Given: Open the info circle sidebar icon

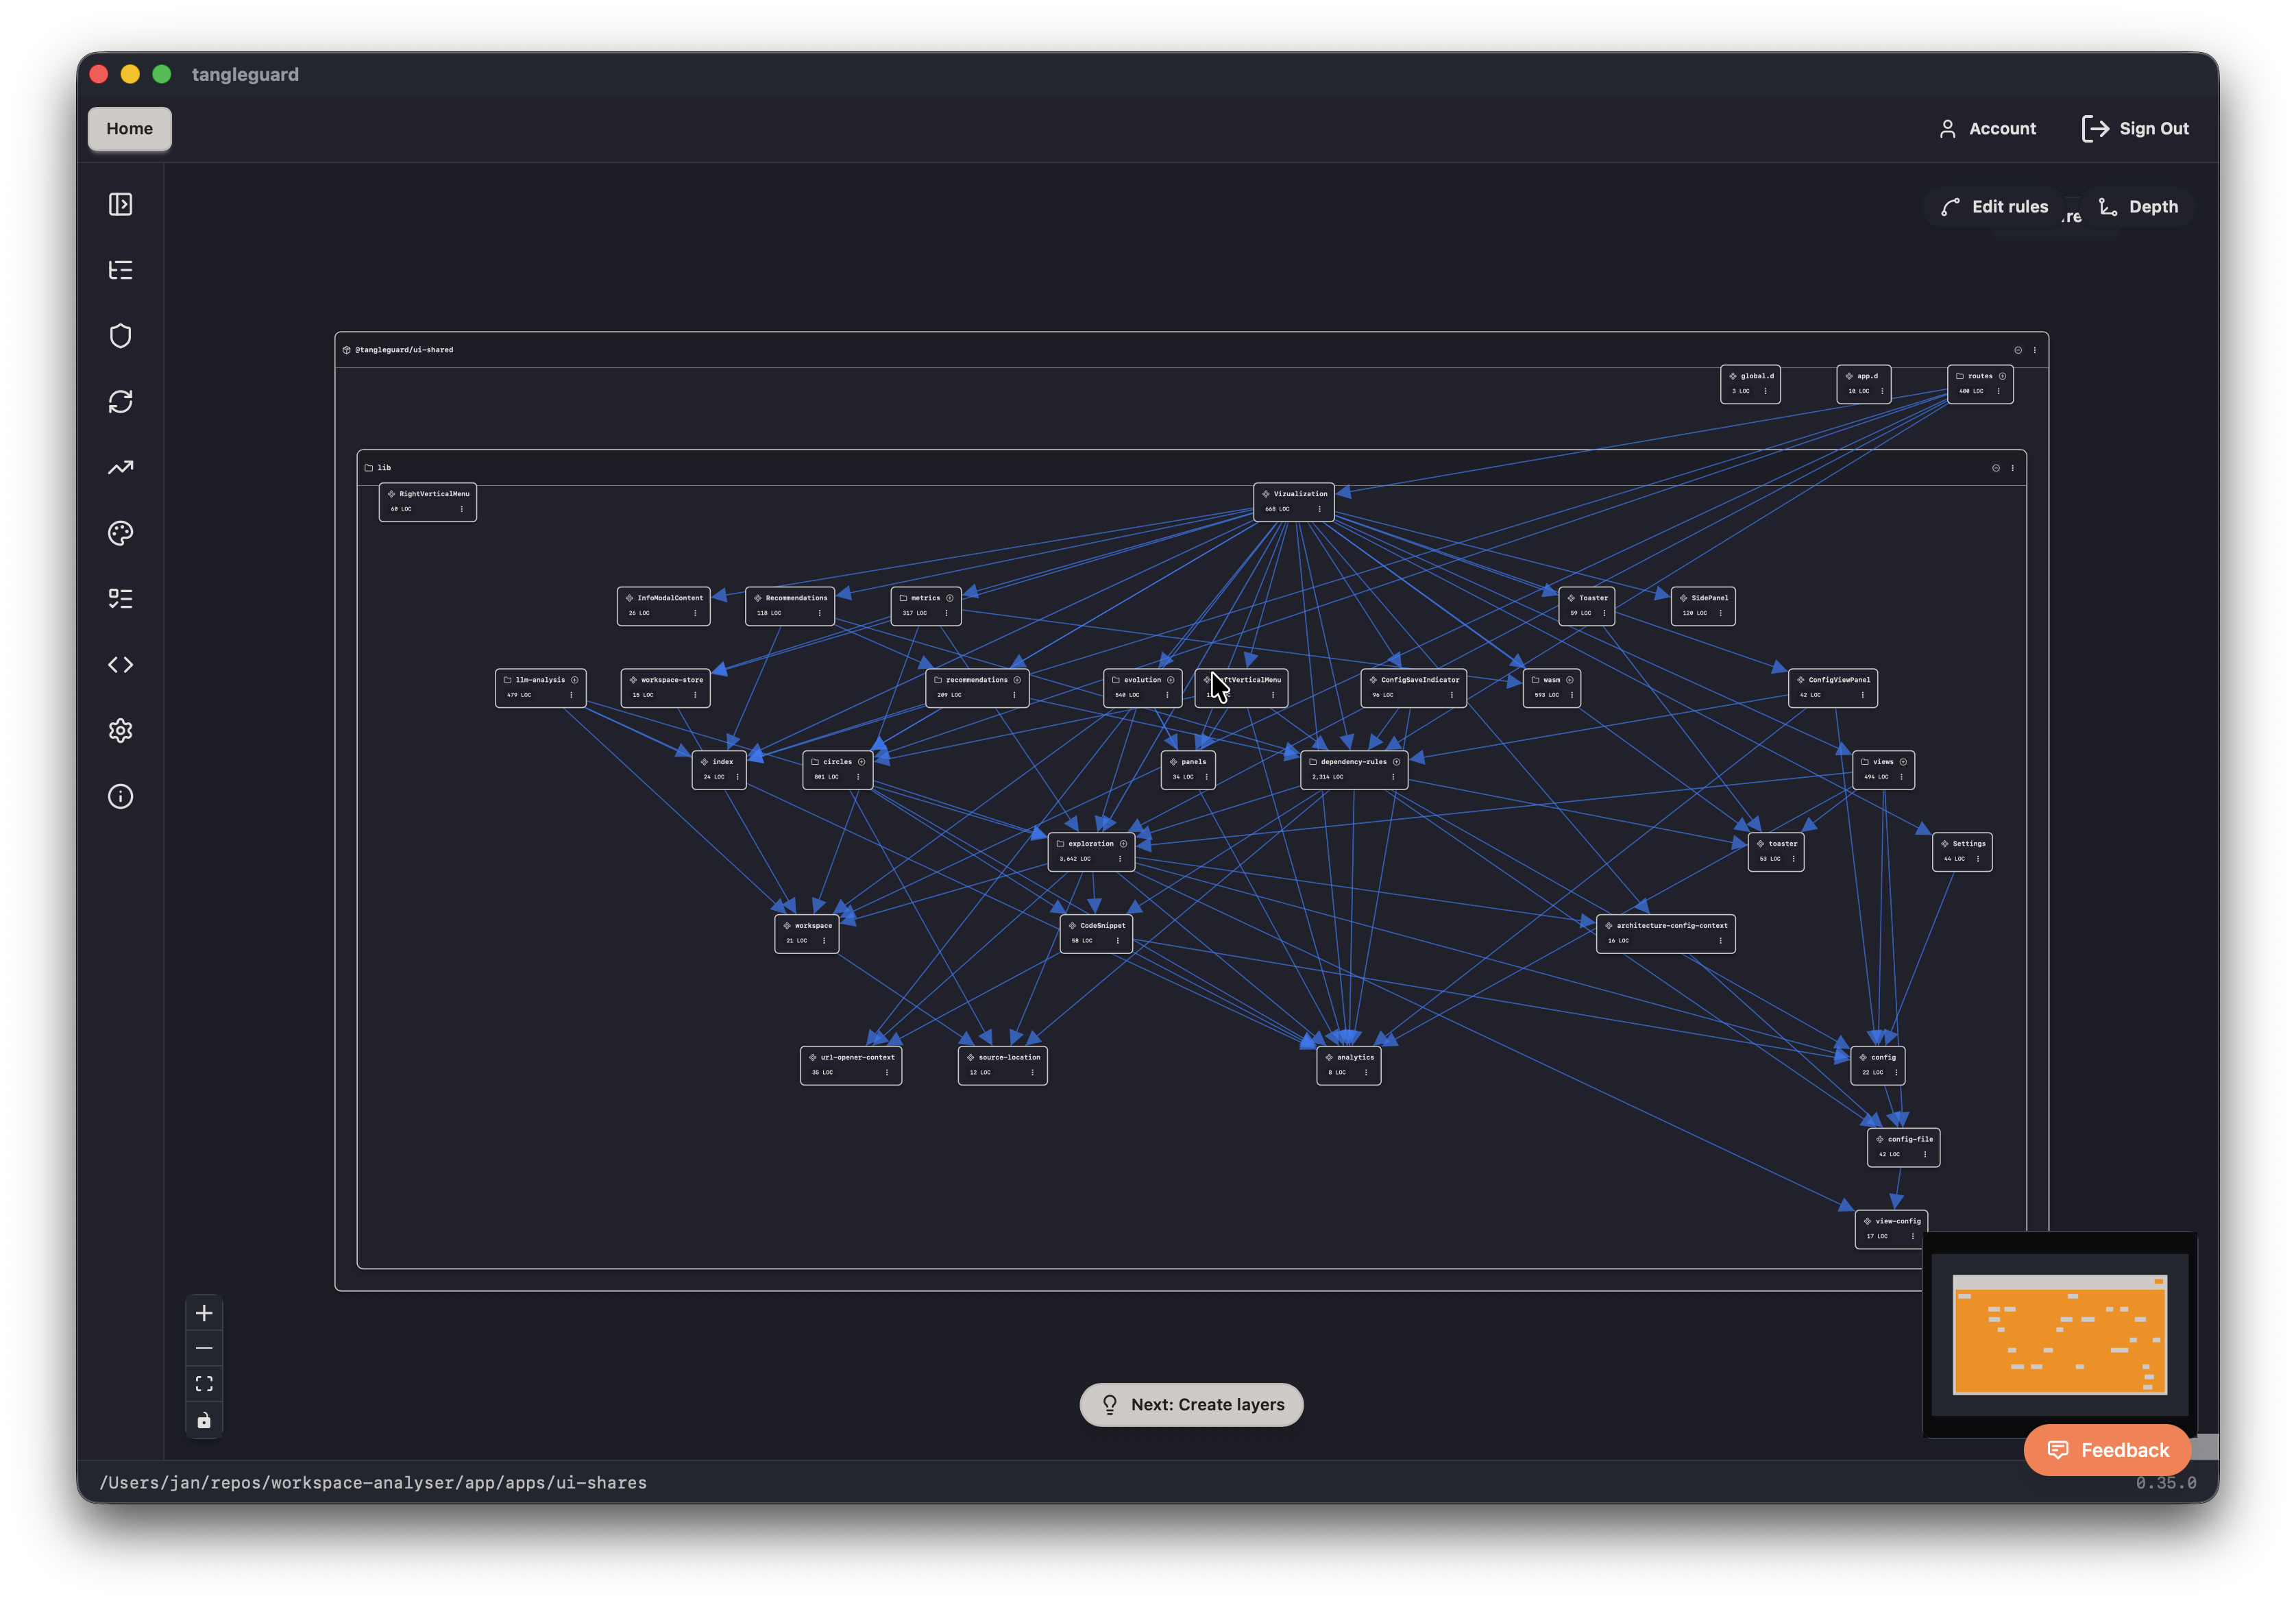Looking at the screenshot, I should [x=120, y=797].
